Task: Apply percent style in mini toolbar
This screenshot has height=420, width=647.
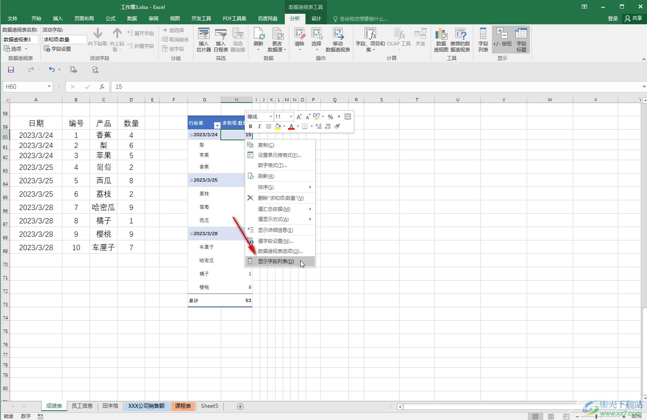Action: point(330,117)
